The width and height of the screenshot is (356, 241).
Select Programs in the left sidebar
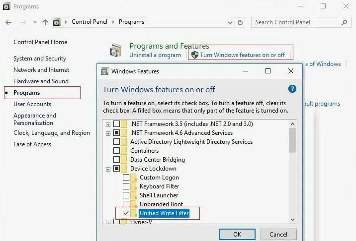coord(26,93)
